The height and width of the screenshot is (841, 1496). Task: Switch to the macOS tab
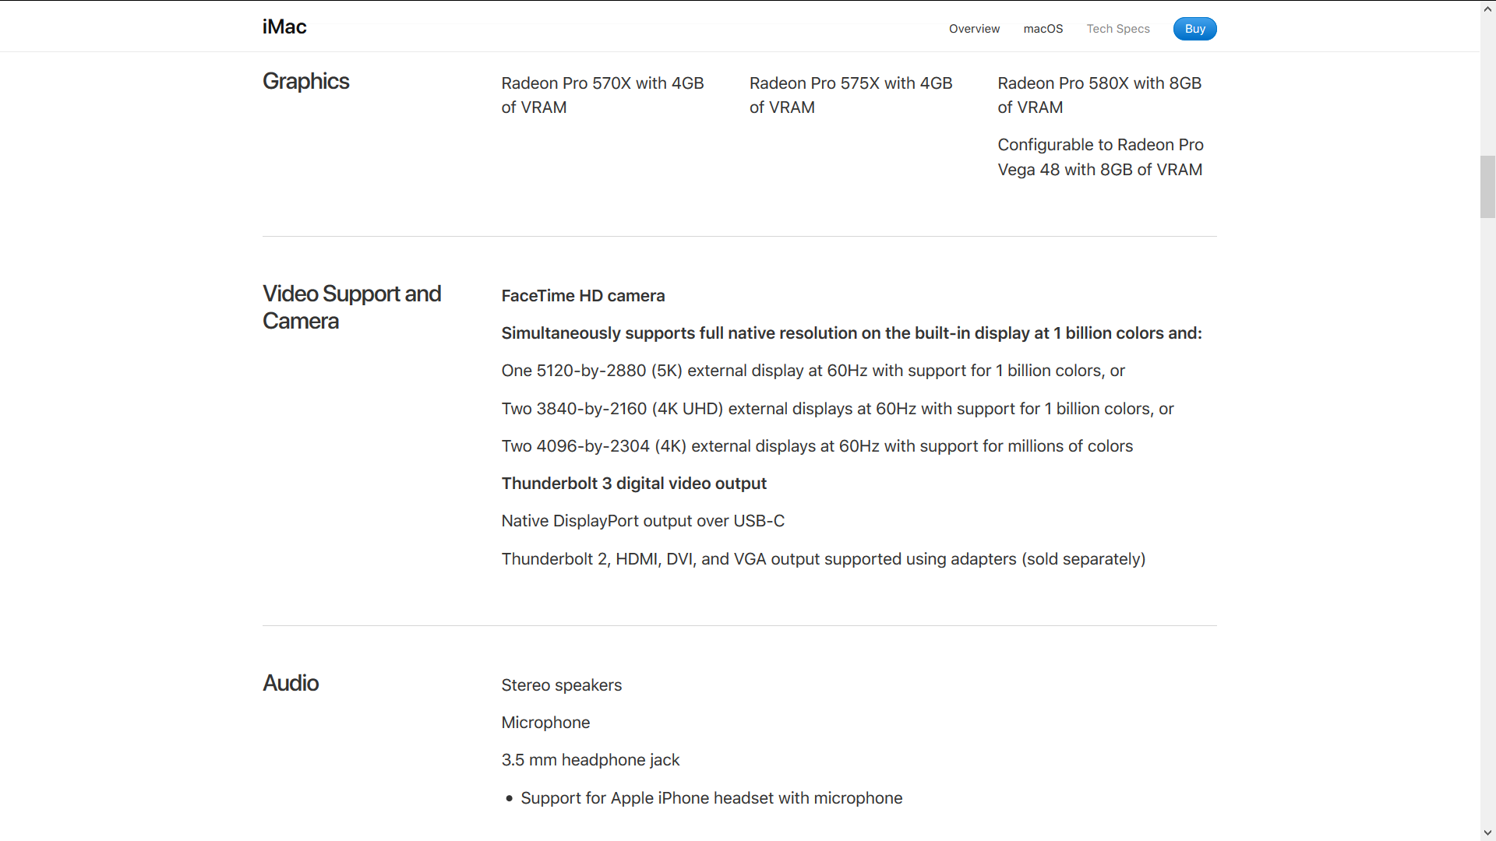(1043, 29)
